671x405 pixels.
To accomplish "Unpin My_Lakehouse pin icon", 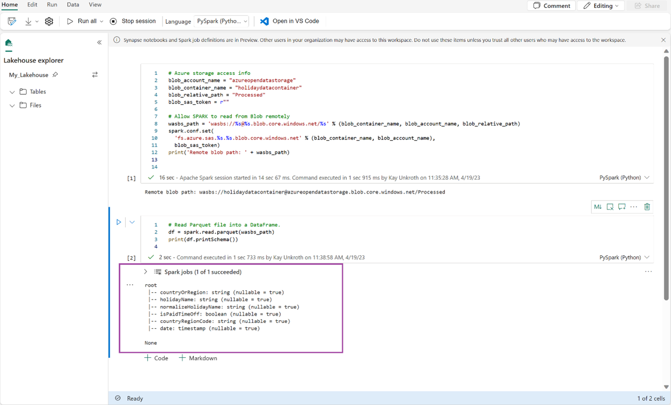I will point(55,75).
